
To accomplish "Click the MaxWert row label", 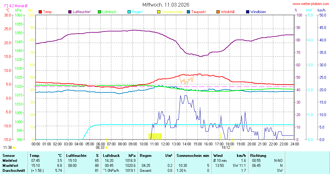I will point(10,165).
